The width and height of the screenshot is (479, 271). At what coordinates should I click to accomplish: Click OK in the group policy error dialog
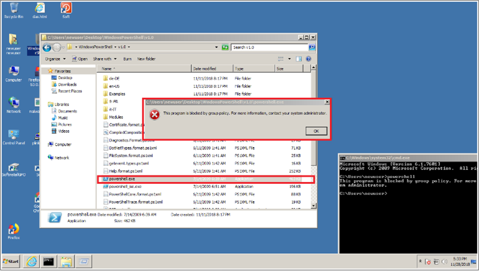click(316, 131)
